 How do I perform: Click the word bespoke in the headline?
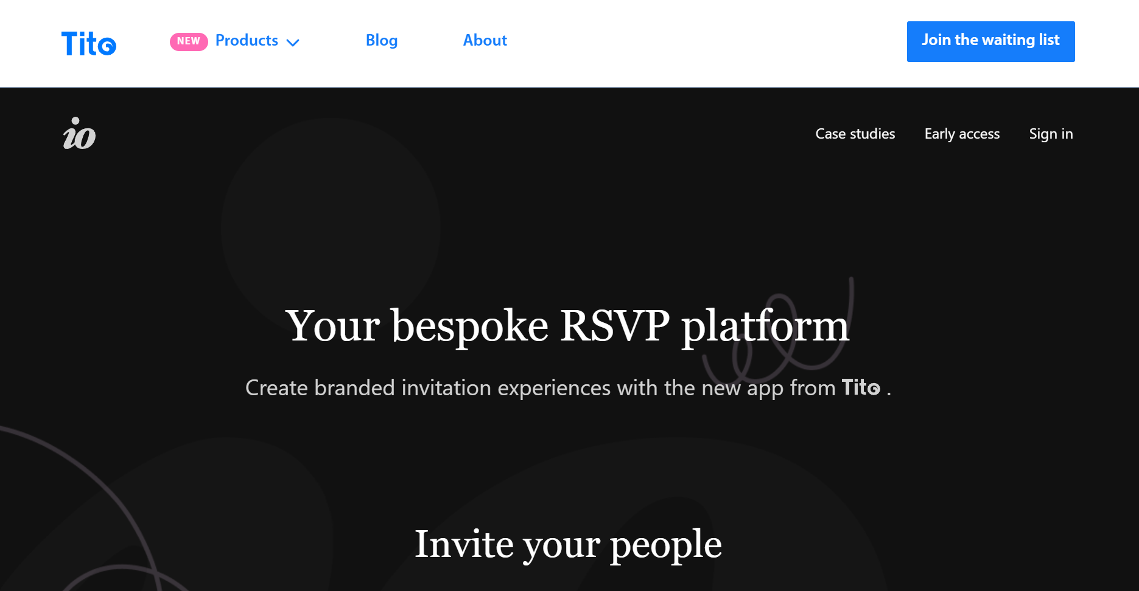469,327
